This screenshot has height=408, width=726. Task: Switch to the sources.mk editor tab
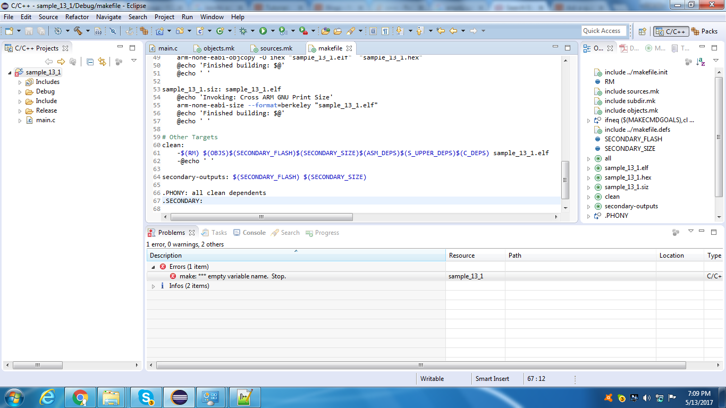tap(276, 48)
